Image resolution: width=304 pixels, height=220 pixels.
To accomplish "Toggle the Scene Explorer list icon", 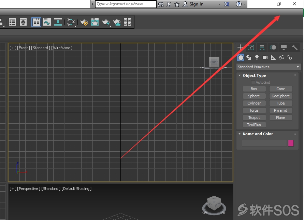I will tap(12, 22).
